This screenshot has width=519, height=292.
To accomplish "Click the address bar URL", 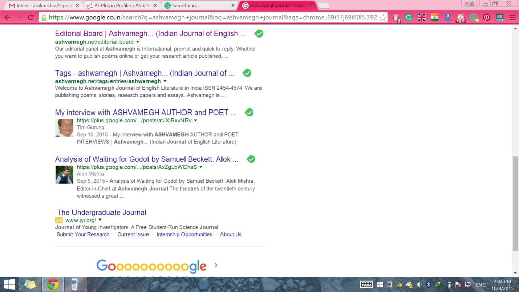I will 212,17.
